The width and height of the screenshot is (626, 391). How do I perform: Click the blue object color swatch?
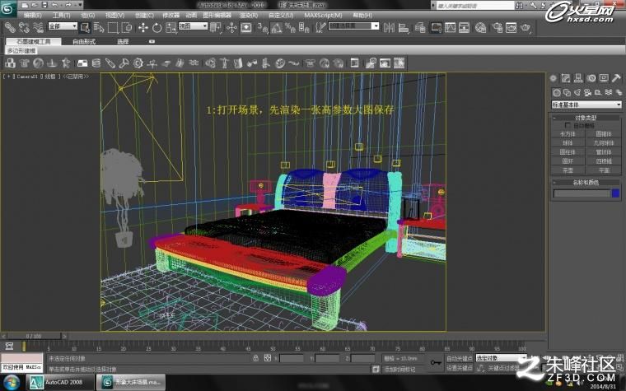pyautogui.click(x=615, y=193)
